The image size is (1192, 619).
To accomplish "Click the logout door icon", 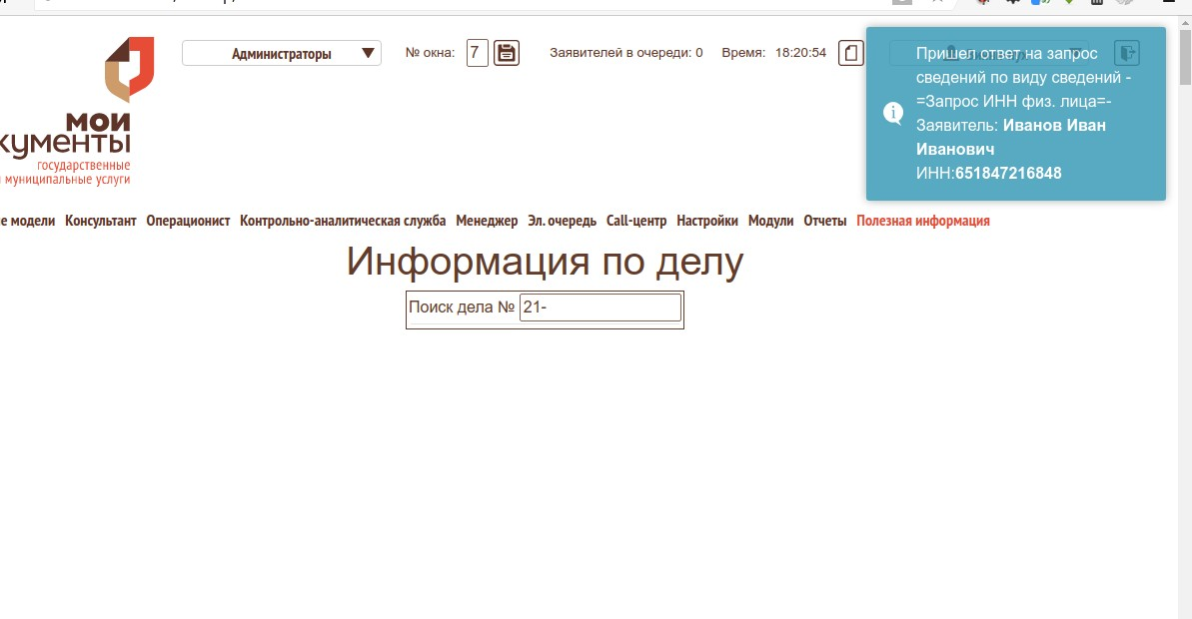I will point(1127,53).
